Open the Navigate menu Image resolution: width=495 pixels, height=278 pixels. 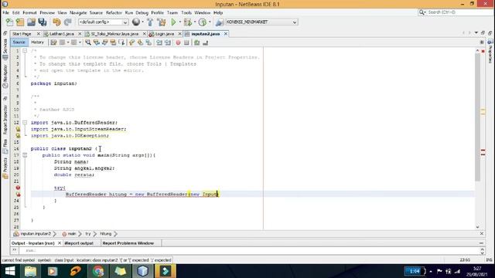(78, 12)
